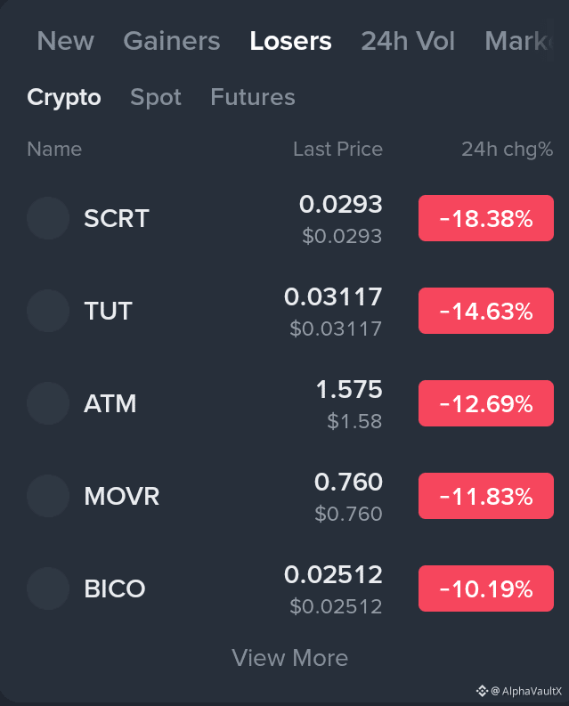Open the partially visible Market tab
Image resolution: width=569 pixels, height=706 pixels.
point(519,41)
